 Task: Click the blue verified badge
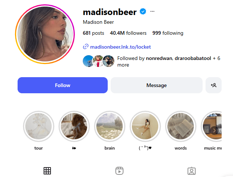pos(143,11)
